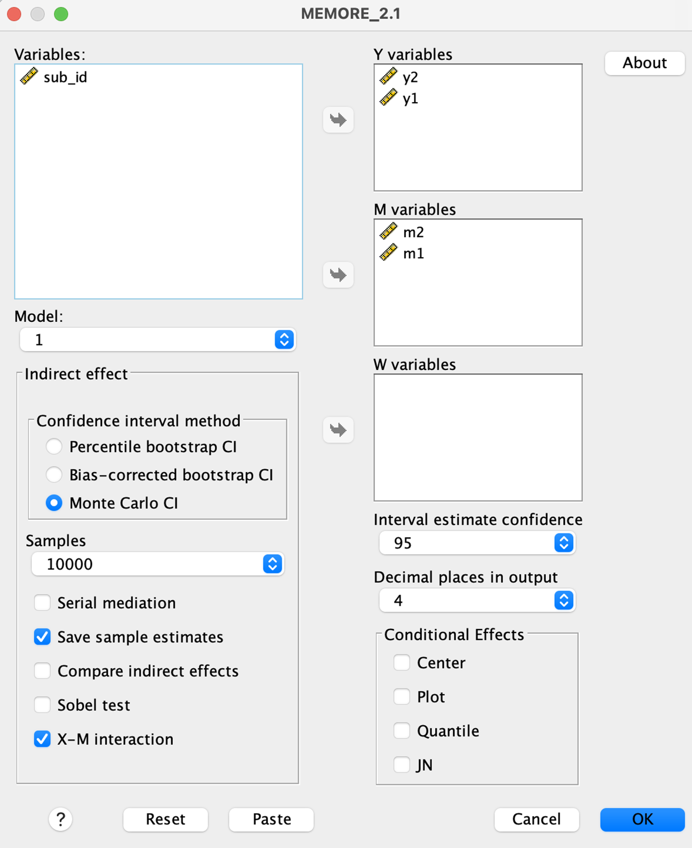Viewport: 692px width, 848px height.
Task: Select the sub_id variable in Variables list
Action: pos(54,77)
